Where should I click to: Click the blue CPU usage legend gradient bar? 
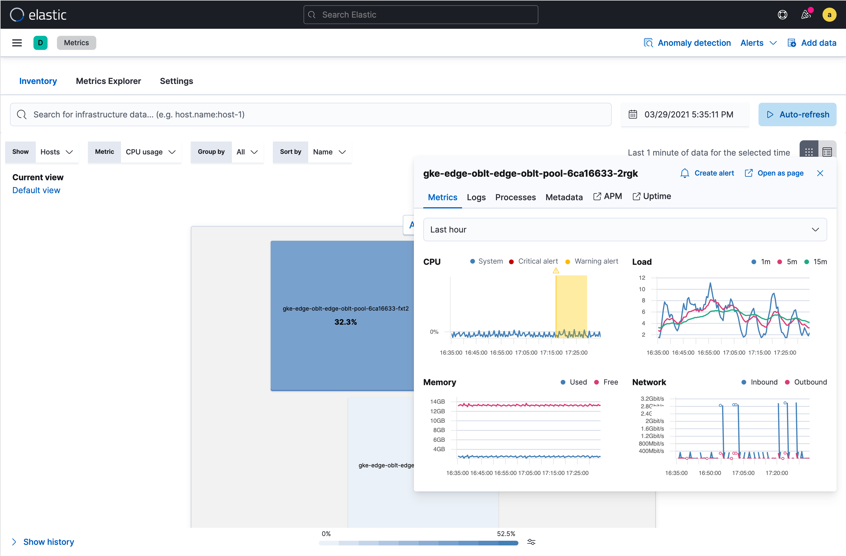pyautogui.click(x=418, y=543)
